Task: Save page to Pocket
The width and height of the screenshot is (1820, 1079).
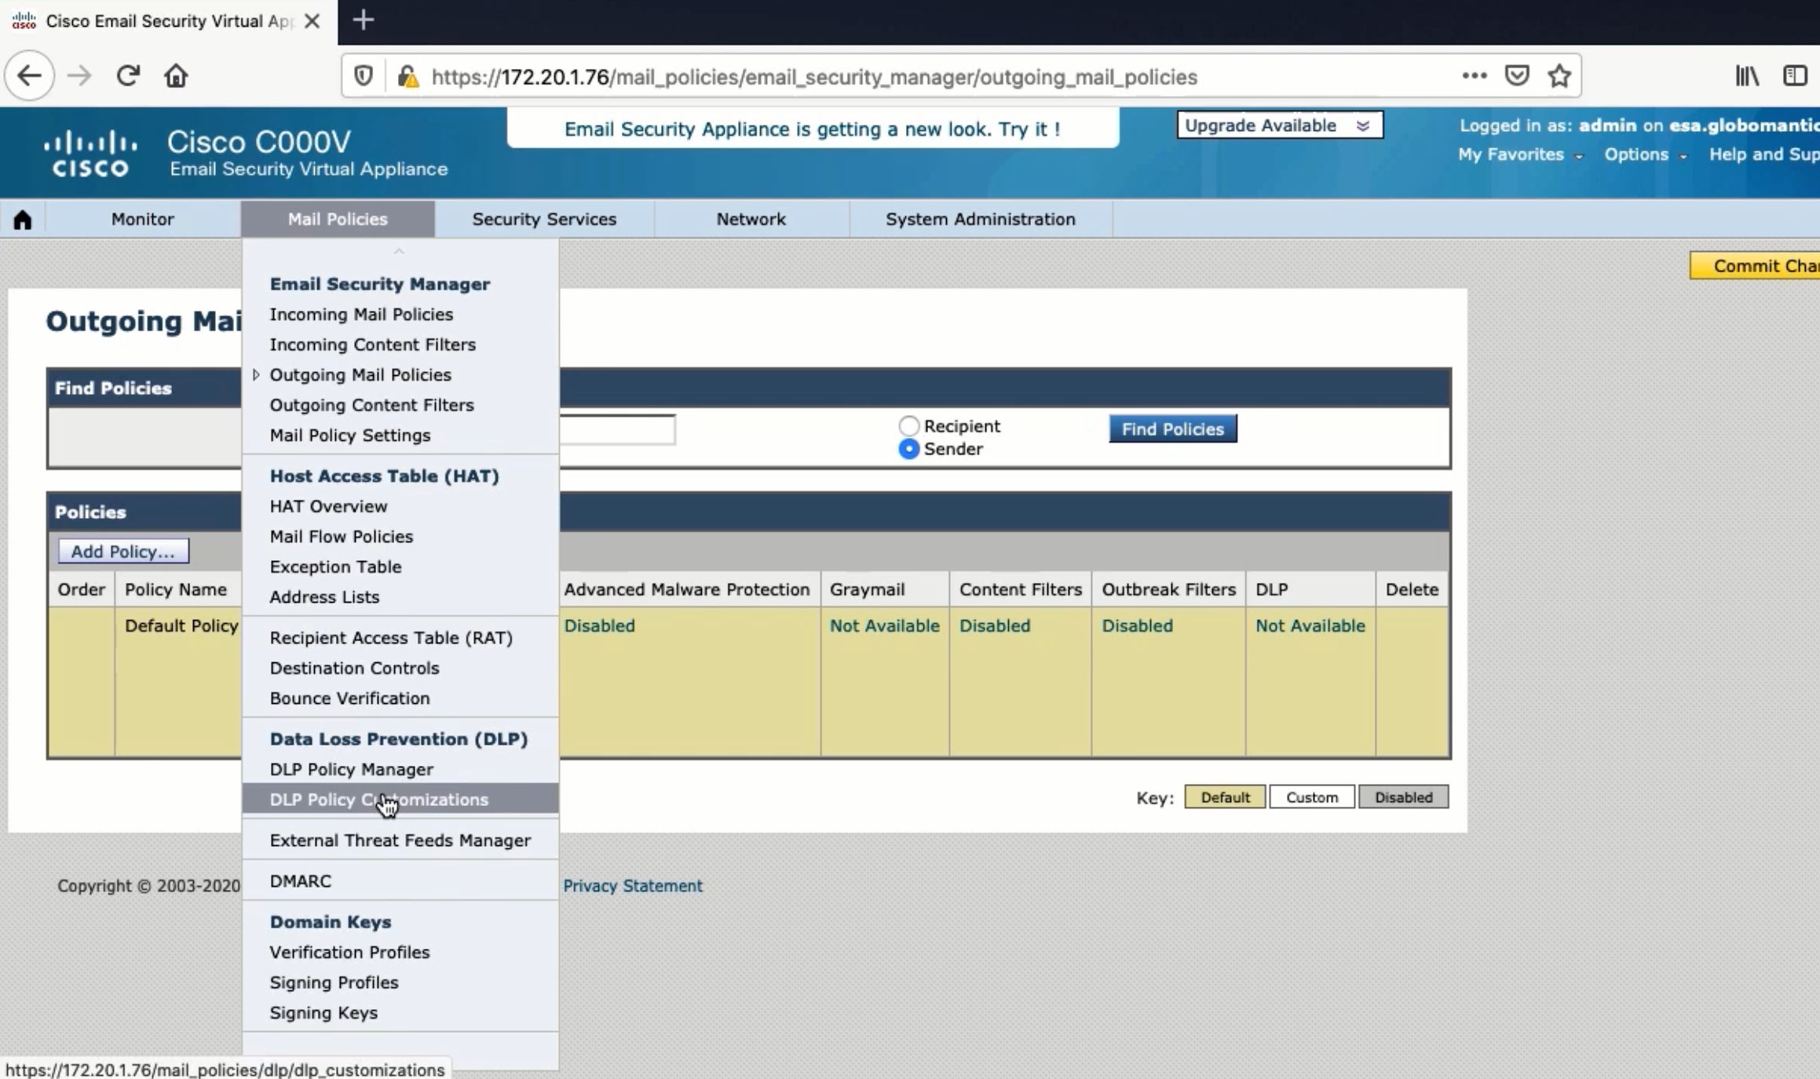Action: click(1517, 75)
